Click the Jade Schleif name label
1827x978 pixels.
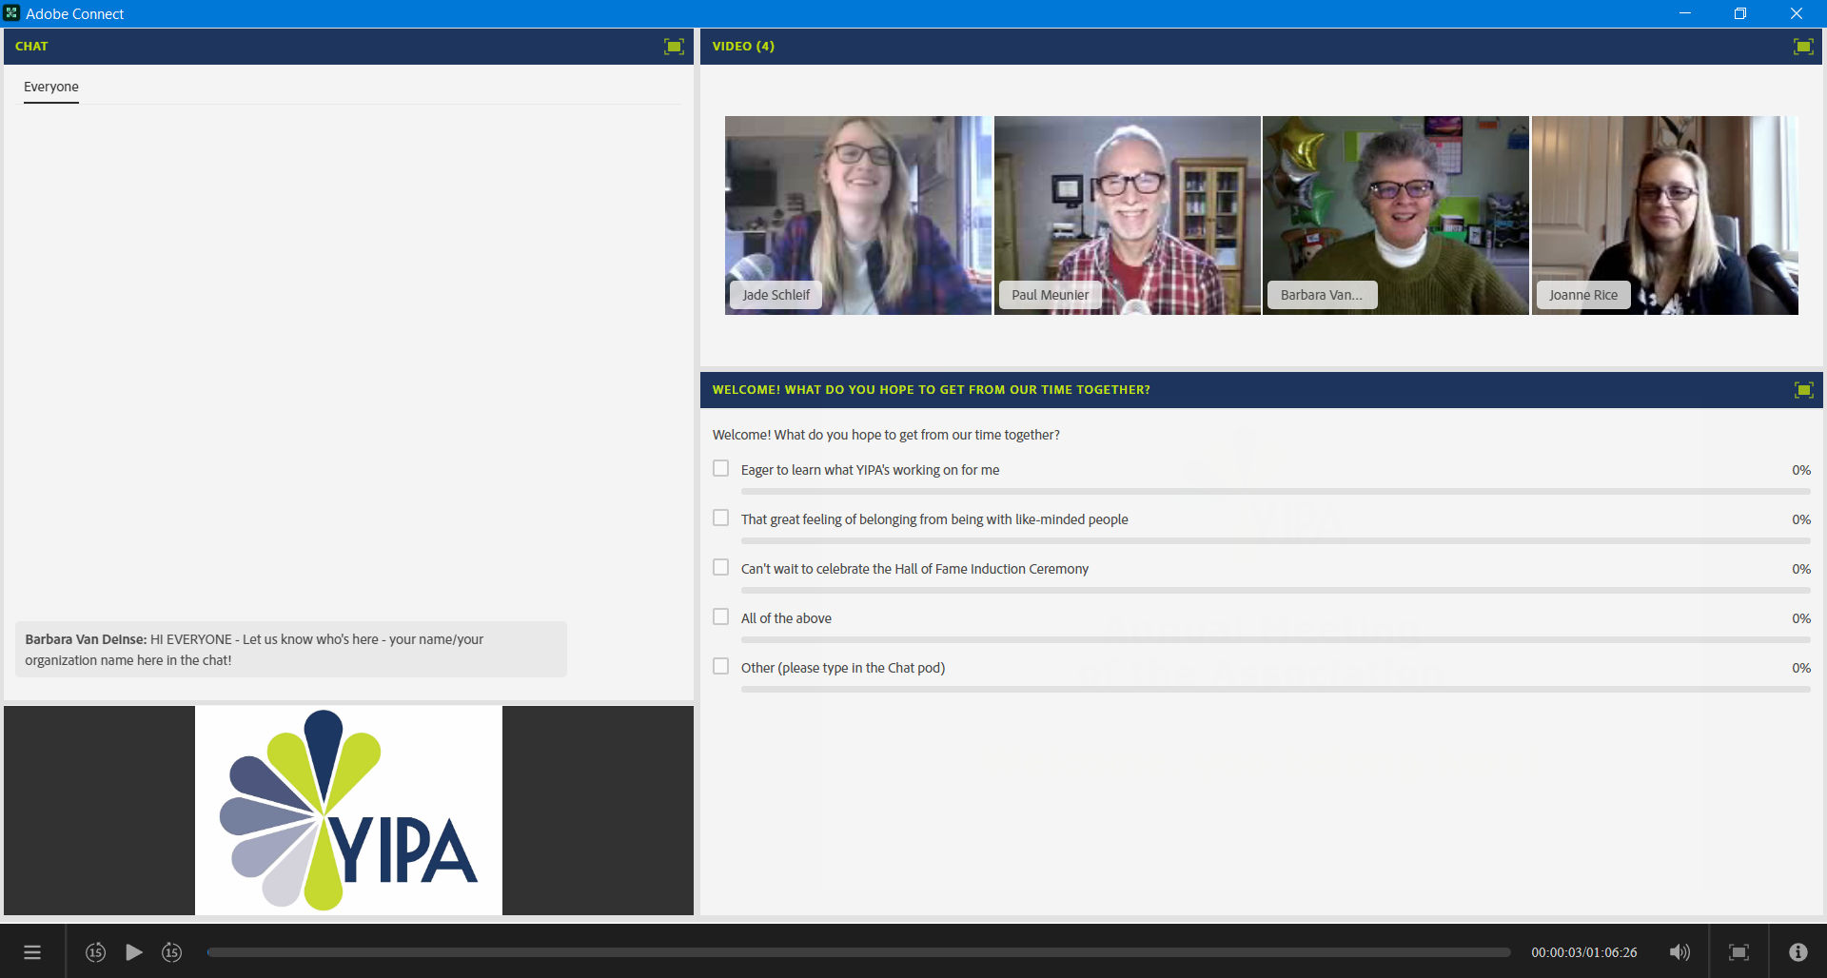pos(776,295)
